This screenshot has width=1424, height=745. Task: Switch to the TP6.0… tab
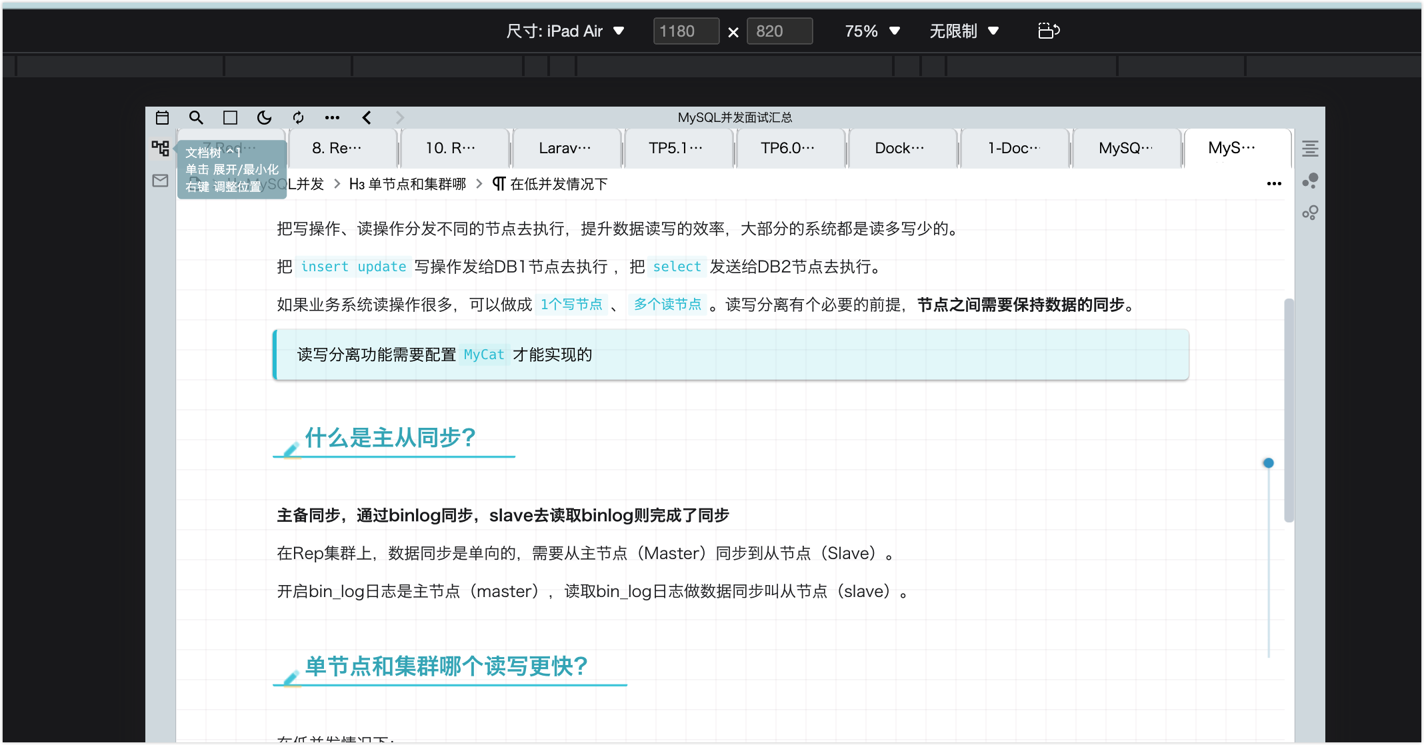(787, 148)
